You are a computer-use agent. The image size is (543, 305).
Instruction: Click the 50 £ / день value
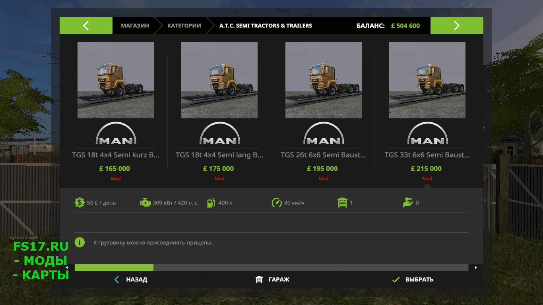click(101, 203)
